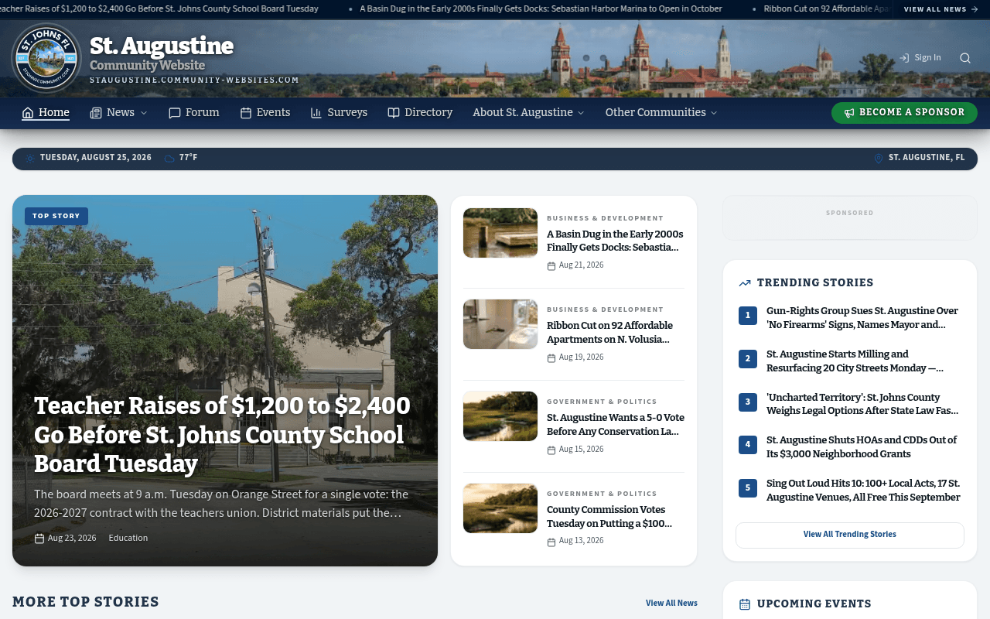990x619 pixels.
Task: Click the bar chart icon beside Surveys
Action: 316,113
